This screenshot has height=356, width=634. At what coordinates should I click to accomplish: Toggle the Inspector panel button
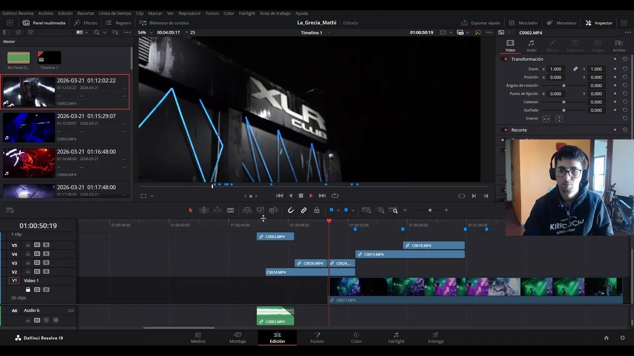click(x=599, y=23)
